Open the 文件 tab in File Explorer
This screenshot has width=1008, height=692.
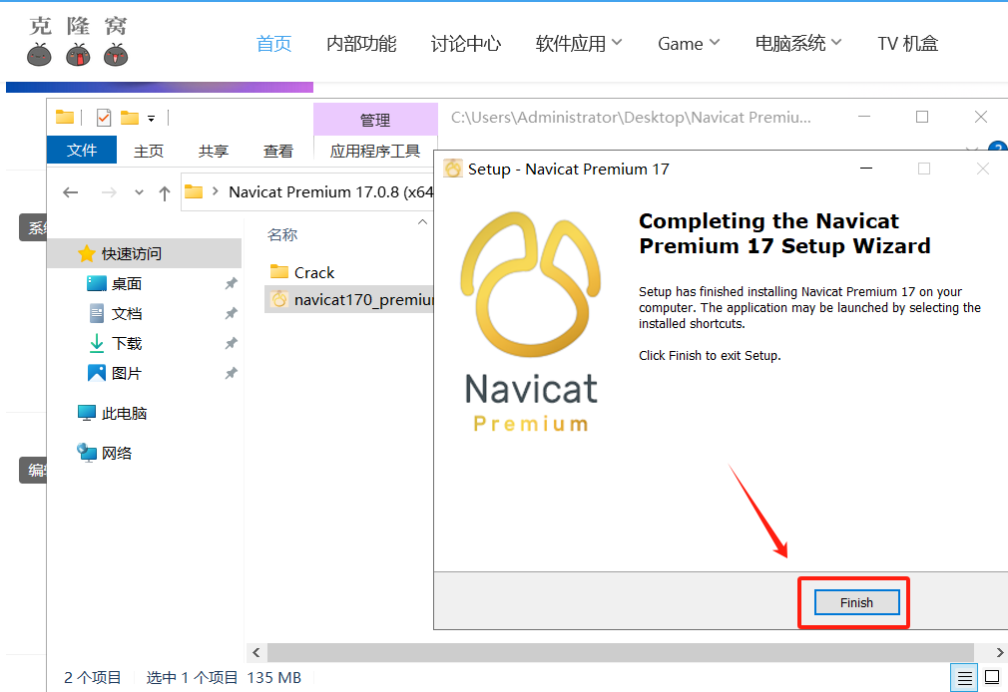(82, 150)
